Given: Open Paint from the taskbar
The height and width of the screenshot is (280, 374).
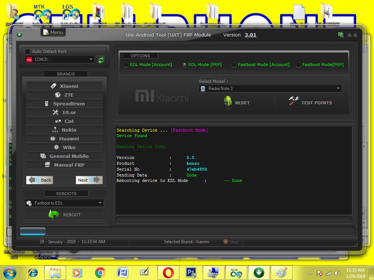Looking at the screenshot, I should [282, 273].
